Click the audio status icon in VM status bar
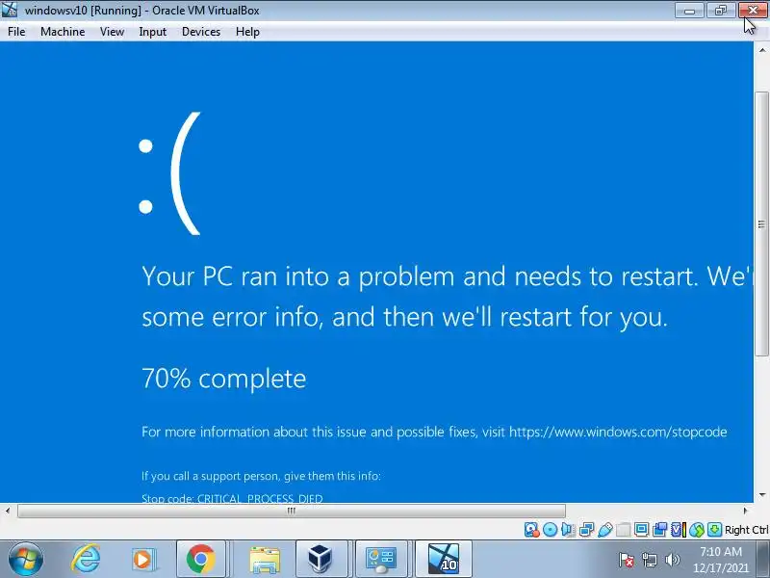Image resolution: width=770 pixels, height=578 pixels. pyautogui.click(x=568, y=529)
